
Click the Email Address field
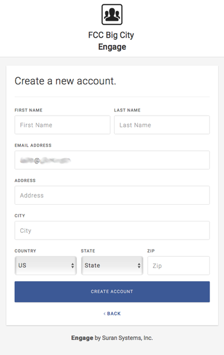[112, 160]
